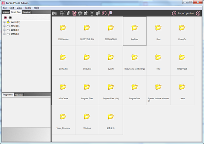Open the Edit menu
Screen dimensions: 204x144
(11, 8)
